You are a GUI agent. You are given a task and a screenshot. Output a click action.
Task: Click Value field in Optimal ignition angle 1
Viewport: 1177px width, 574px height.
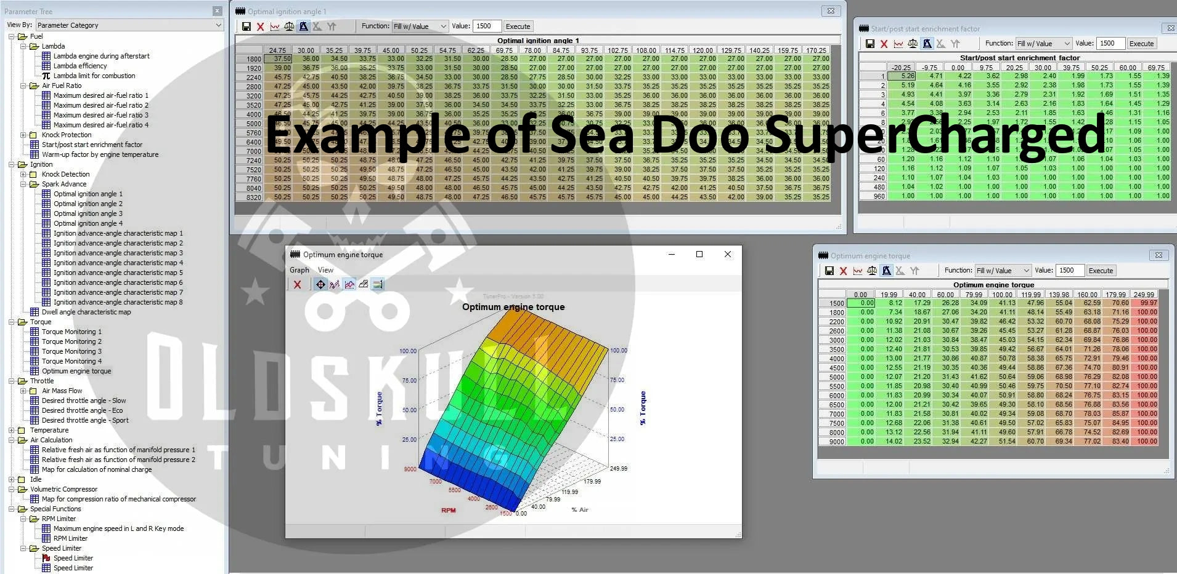pos(487,26)
